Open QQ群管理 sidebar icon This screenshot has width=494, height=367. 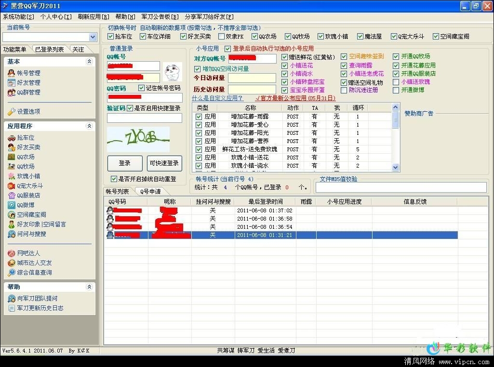[12, 92]
